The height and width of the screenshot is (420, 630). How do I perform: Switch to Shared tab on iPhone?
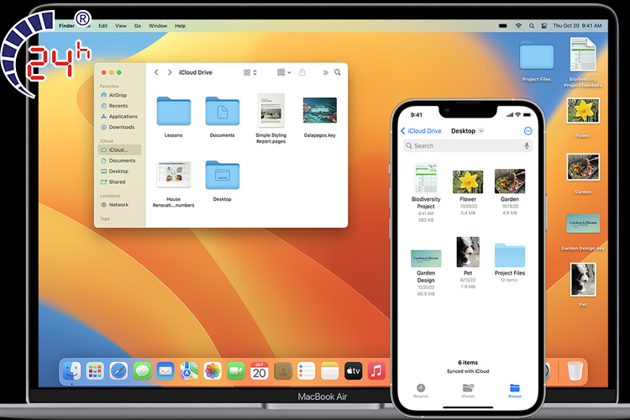pos(468,391)
